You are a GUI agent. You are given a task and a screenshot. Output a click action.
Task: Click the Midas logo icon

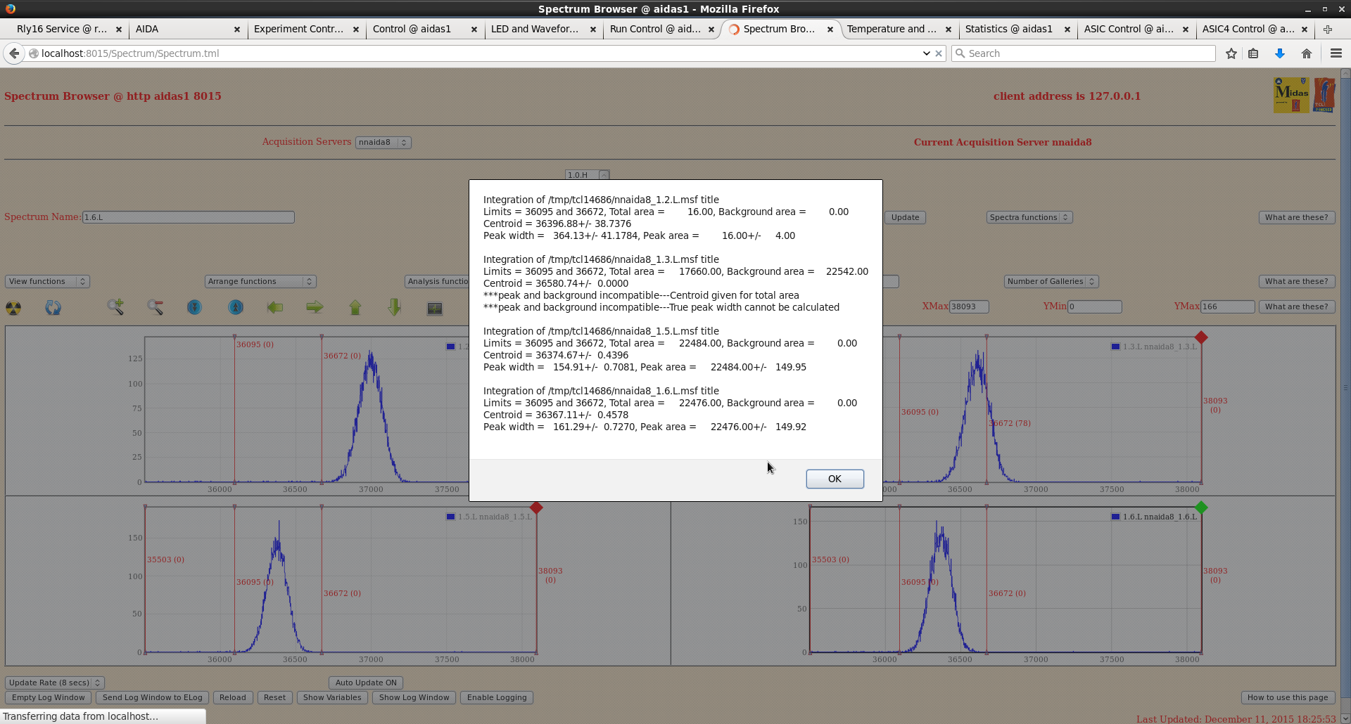point(1291,96)
